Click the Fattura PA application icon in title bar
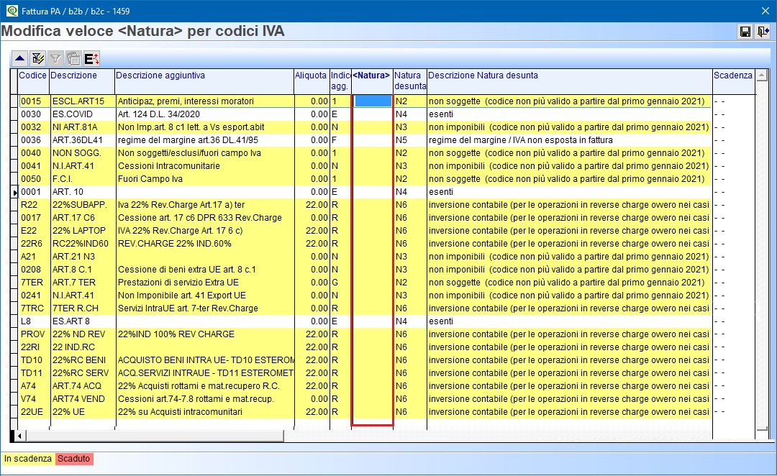Image resolution: width=777 pixels, height=476 pixels. click(x=12, y=10)
